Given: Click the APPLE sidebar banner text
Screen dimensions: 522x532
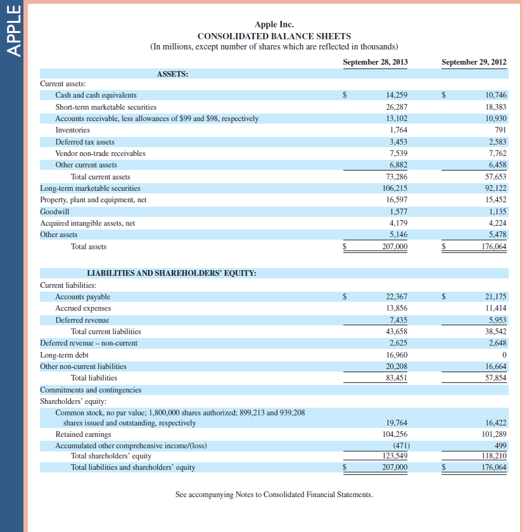Looking at the screenshot, I should click(13, 29).
